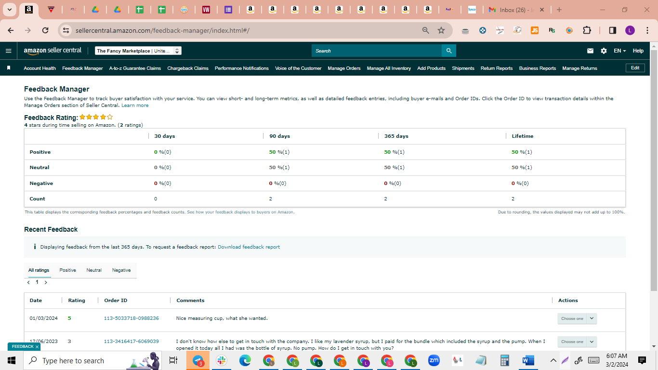Click the Edit button in nav bar
This screenshot has height=370, width=658.
635,68
